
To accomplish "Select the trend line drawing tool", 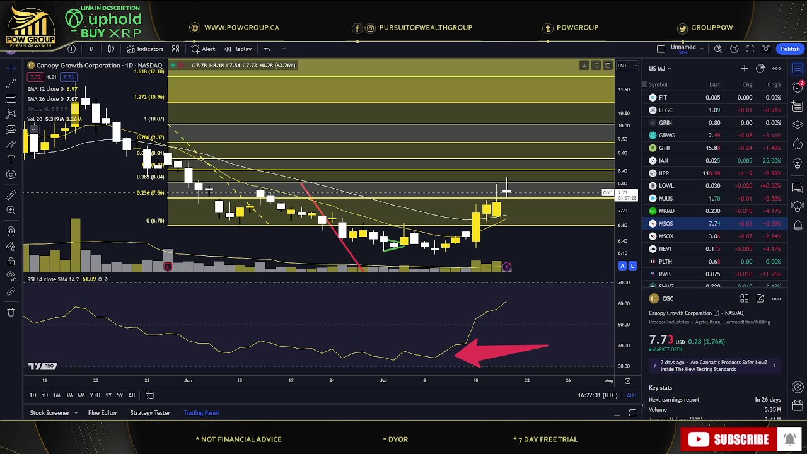I will point(11,83).
